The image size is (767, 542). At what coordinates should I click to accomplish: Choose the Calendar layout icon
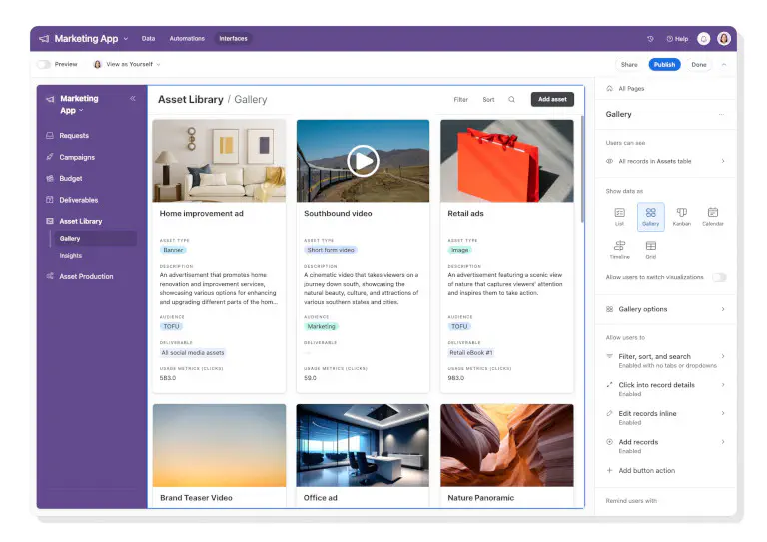(x=713, y=216)
